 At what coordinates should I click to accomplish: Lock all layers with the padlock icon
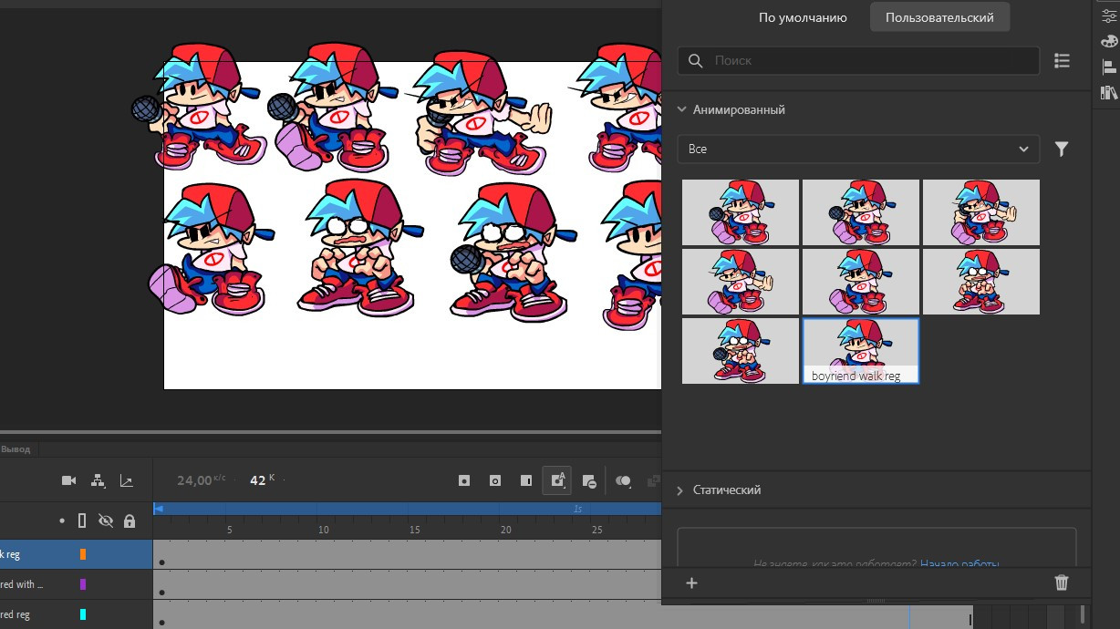(x=130, y=521)
